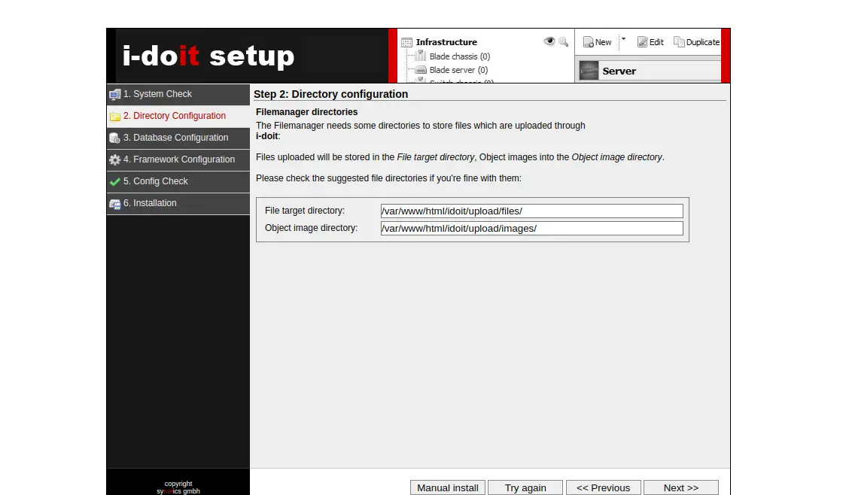Viewport: 843px width, 495px height.
Task: Click the File target directory label
Action: tap(305, 211)
